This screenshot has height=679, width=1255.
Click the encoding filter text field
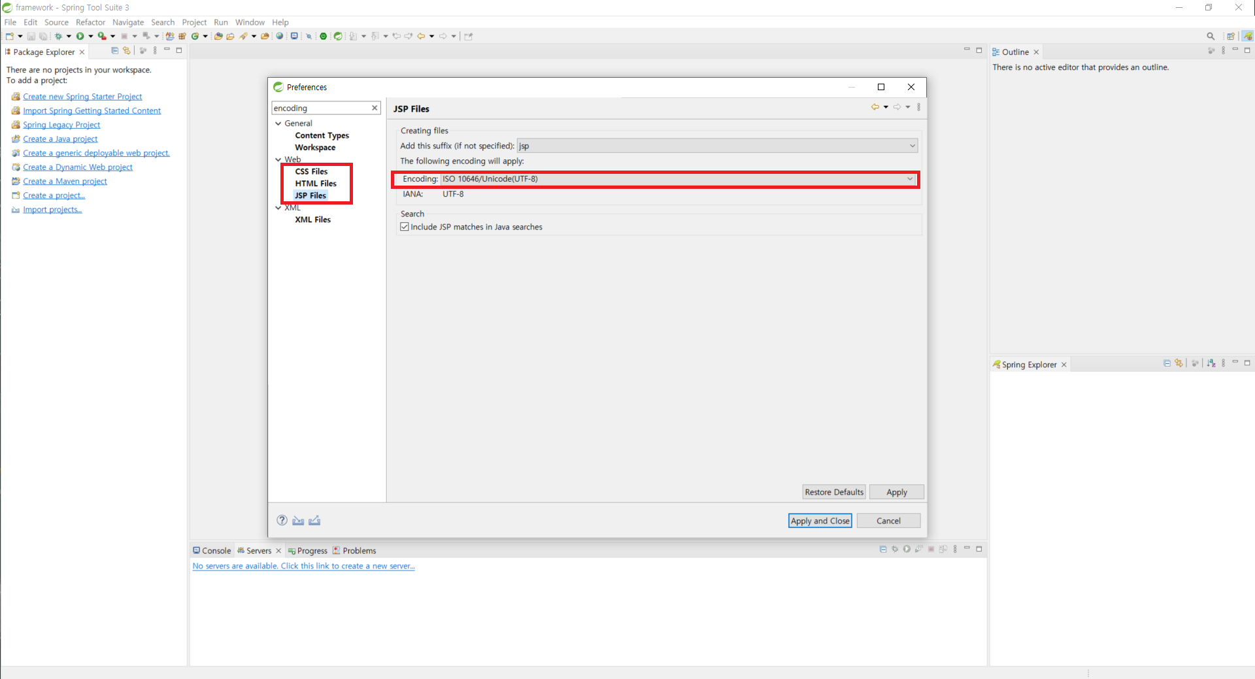pos(320,108)
